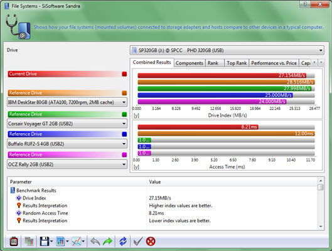The width and height of the screenshot is (332, 251).
Task: Click the pin icon beside 'Higher index values'
Action: click(19, 205)
